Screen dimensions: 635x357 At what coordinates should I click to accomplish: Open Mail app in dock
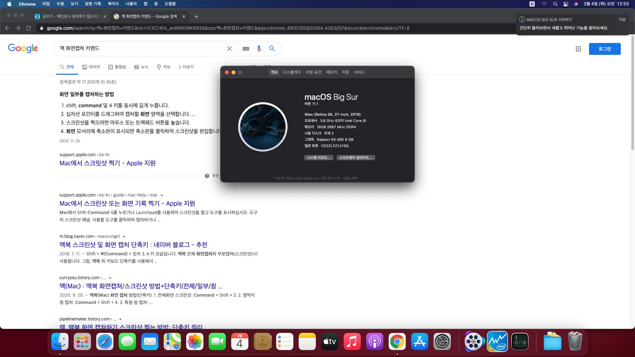(x=150, y=341)
